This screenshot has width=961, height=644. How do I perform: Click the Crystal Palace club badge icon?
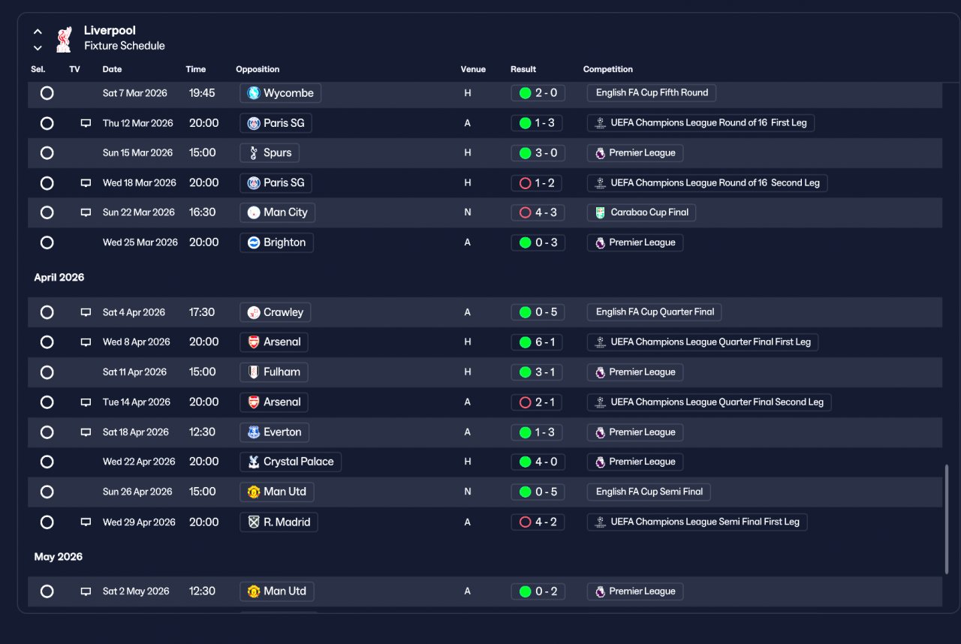[254, 462]
